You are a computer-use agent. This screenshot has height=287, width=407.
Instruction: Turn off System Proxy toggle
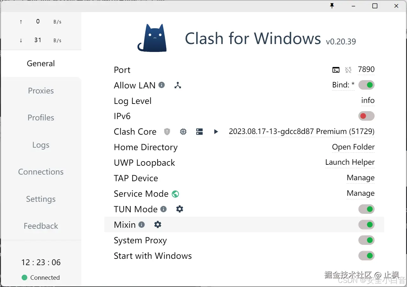click(366, 240)
